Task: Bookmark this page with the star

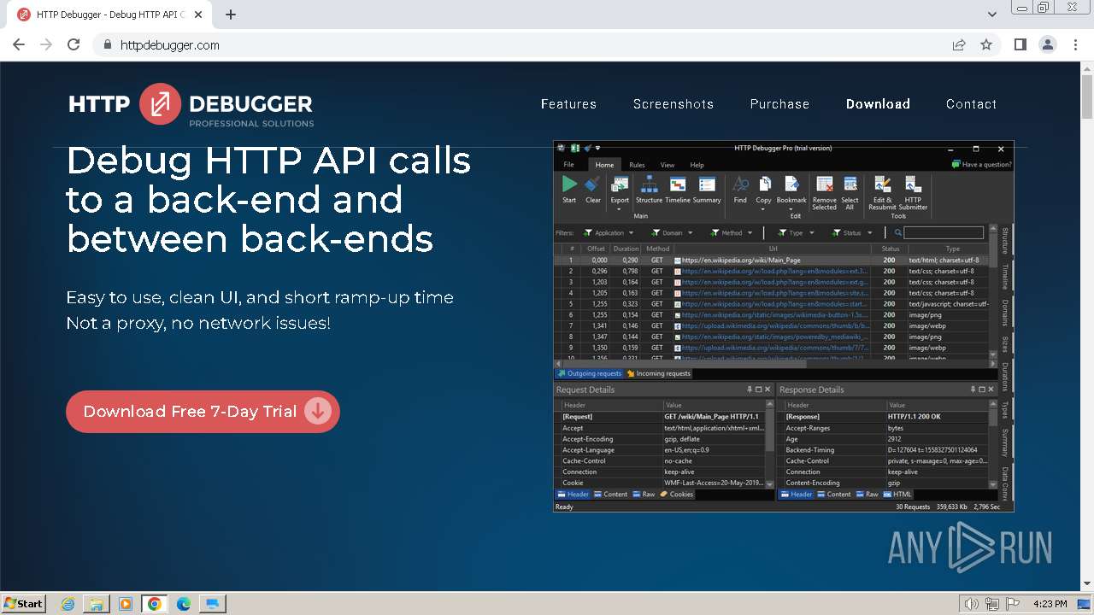Action: point(986,44)
